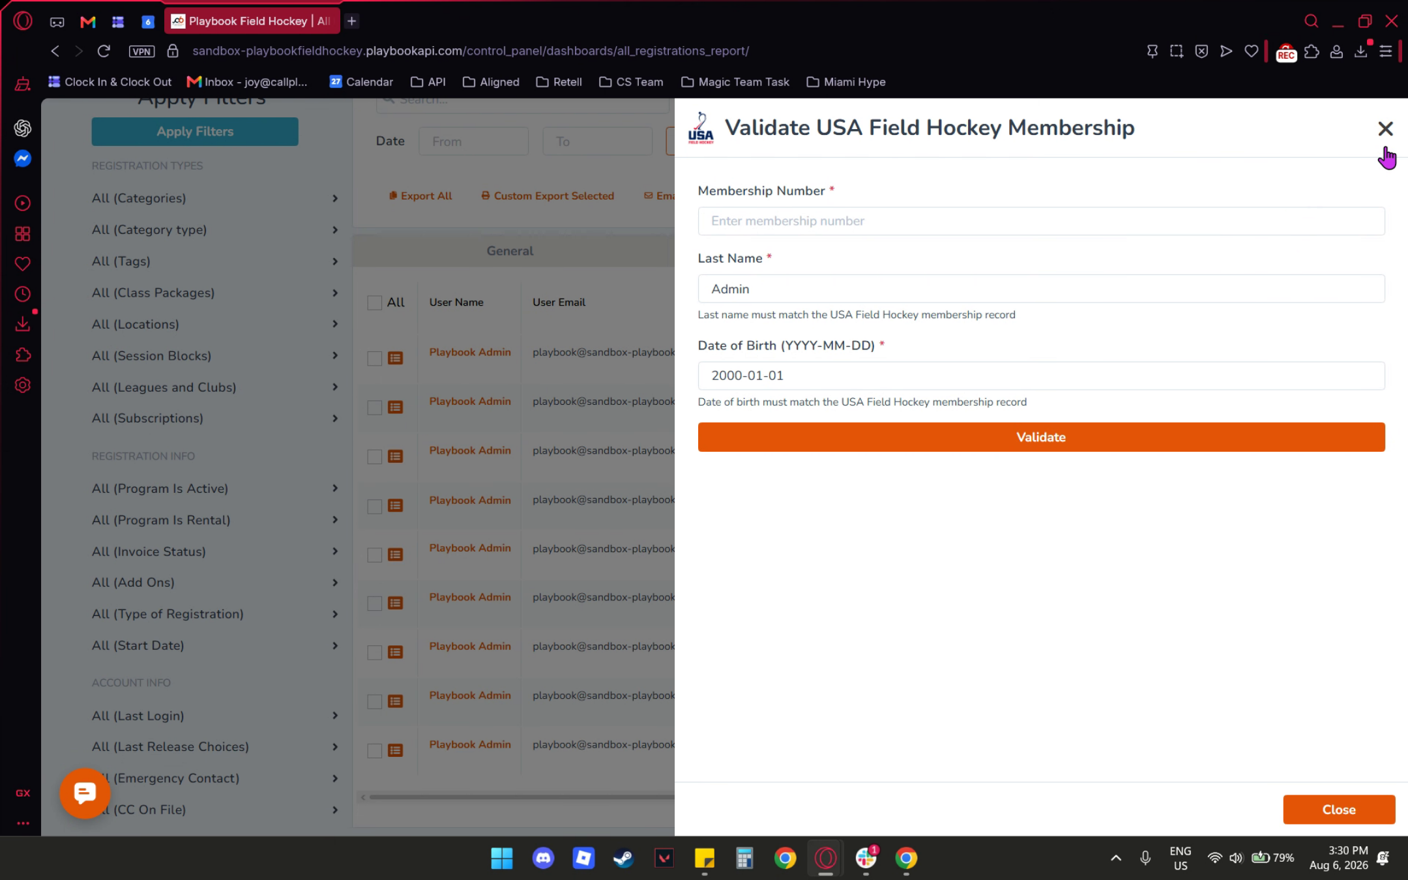
Task: Expand the All (Class Packages) filter
Action: click(x=215, y=293)
